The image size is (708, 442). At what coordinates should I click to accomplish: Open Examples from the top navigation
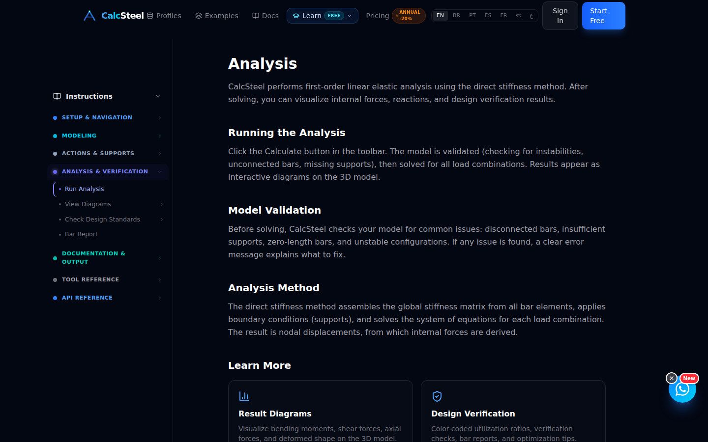(216, 16)
